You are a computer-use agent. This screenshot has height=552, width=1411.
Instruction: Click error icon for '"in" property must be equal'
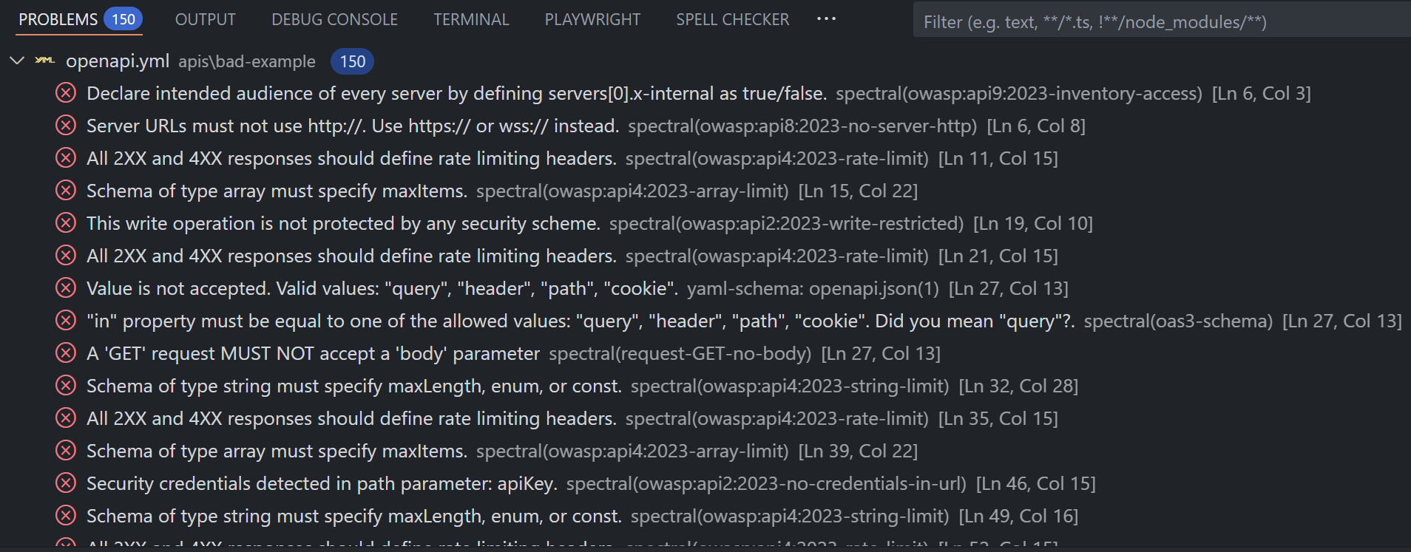coord(66,321)
